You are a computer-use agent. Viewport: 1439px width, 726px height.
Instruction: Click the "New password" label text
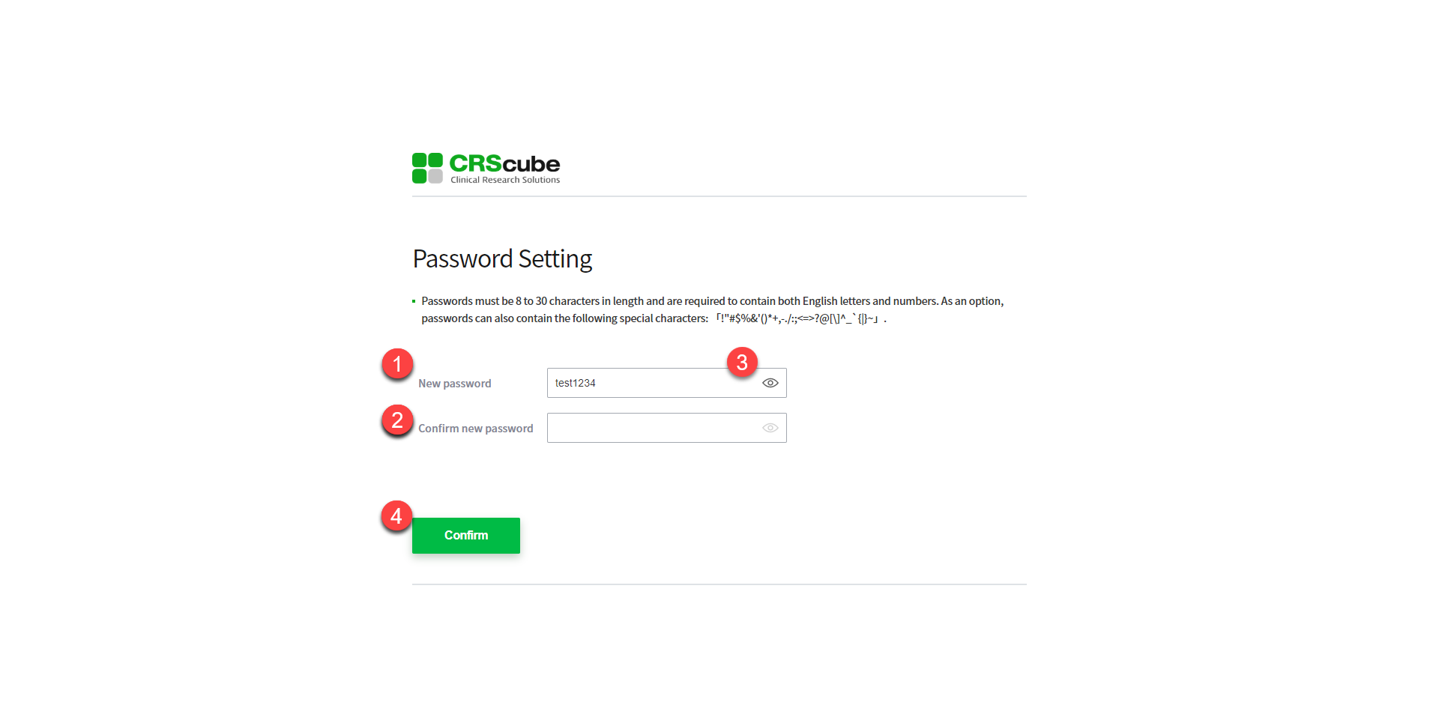454,384
